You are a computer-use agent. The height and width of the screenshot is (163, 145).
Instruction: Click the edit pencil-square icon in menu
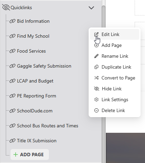pos(96,34)
